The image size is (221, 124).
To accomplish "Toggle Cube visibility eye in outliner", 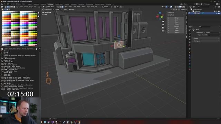I will (217, 13).
